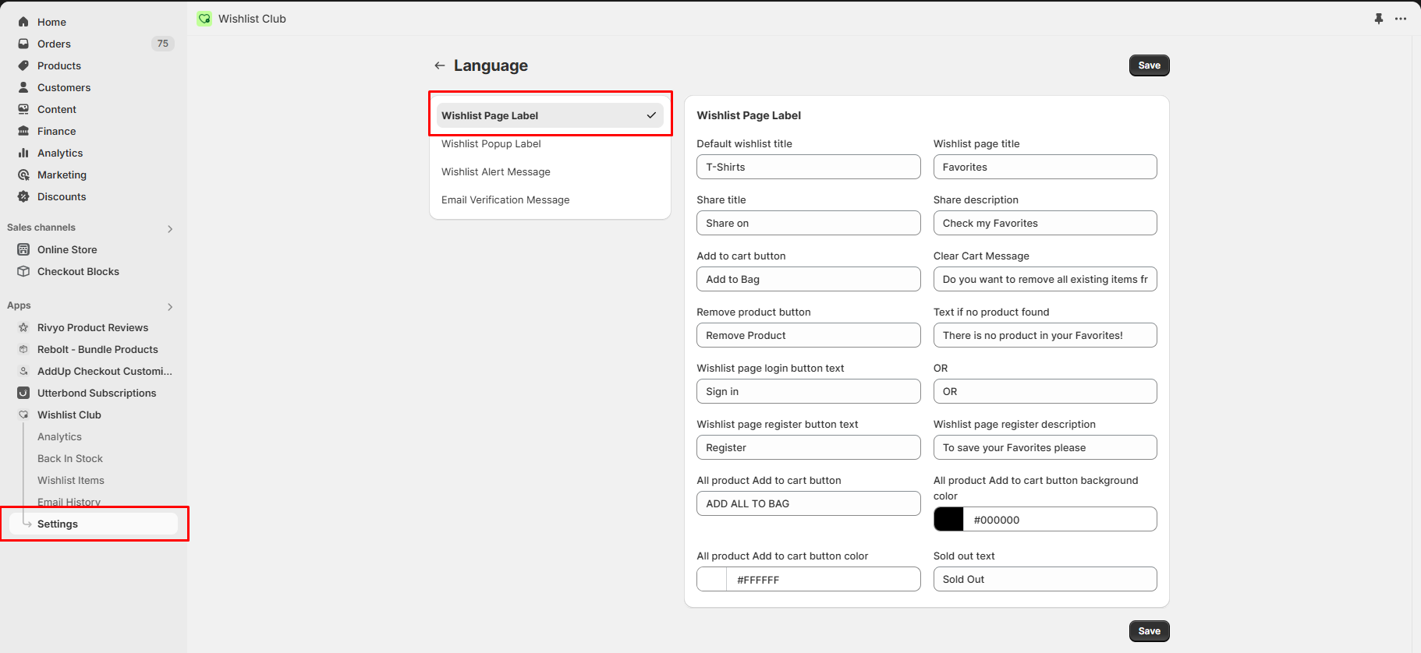1421x653 pixels.
Task: Click the Analytics bar chart icon
Action: coord(23,153)
